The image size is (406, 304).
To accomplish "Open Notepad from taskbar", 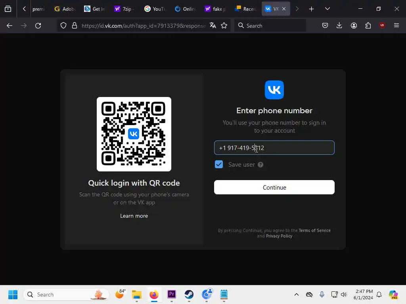I will (x=224, y=294).
